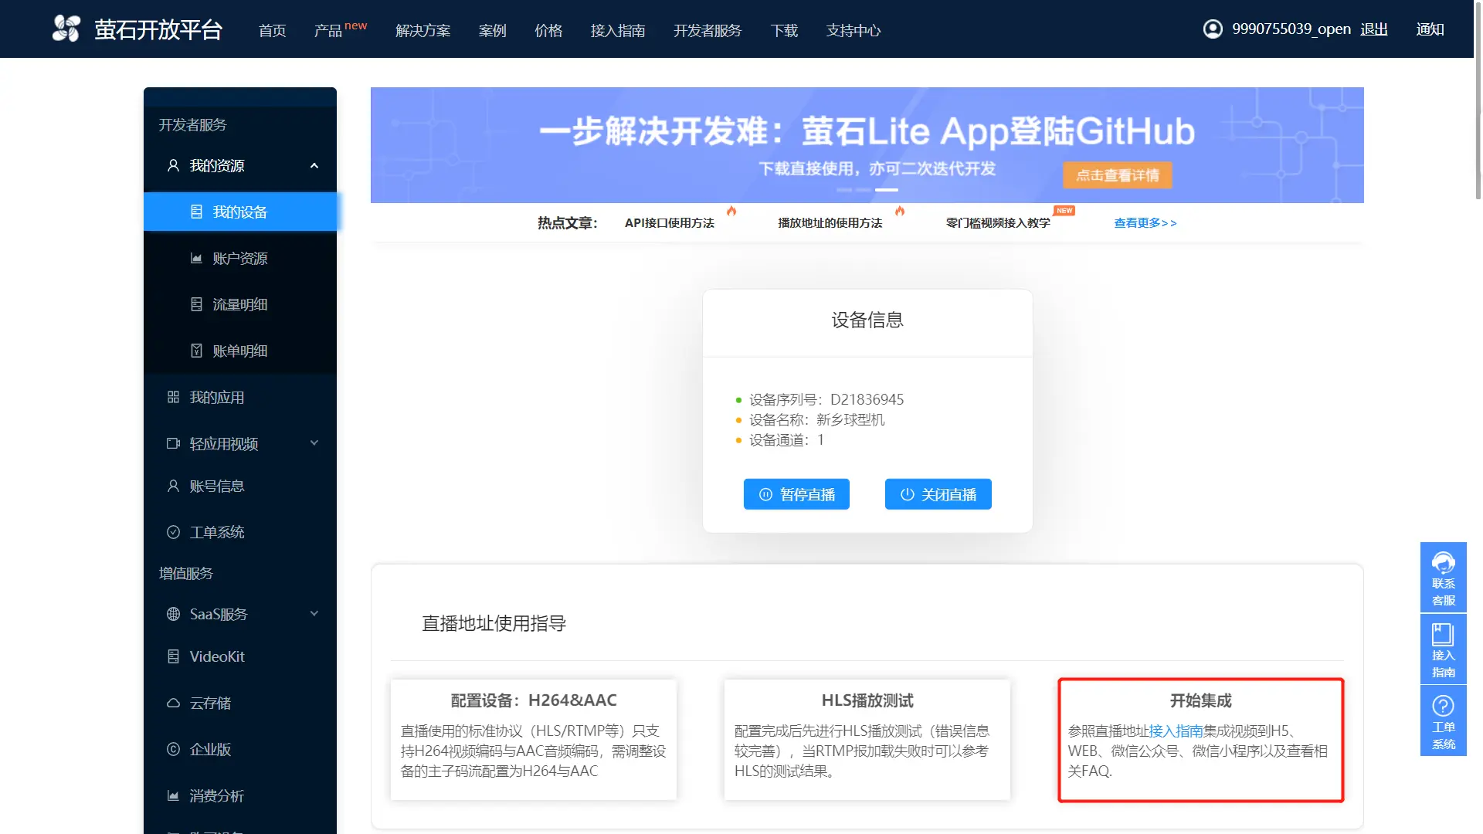Open the 接入指南 floating book icon

click(1443, 635)
